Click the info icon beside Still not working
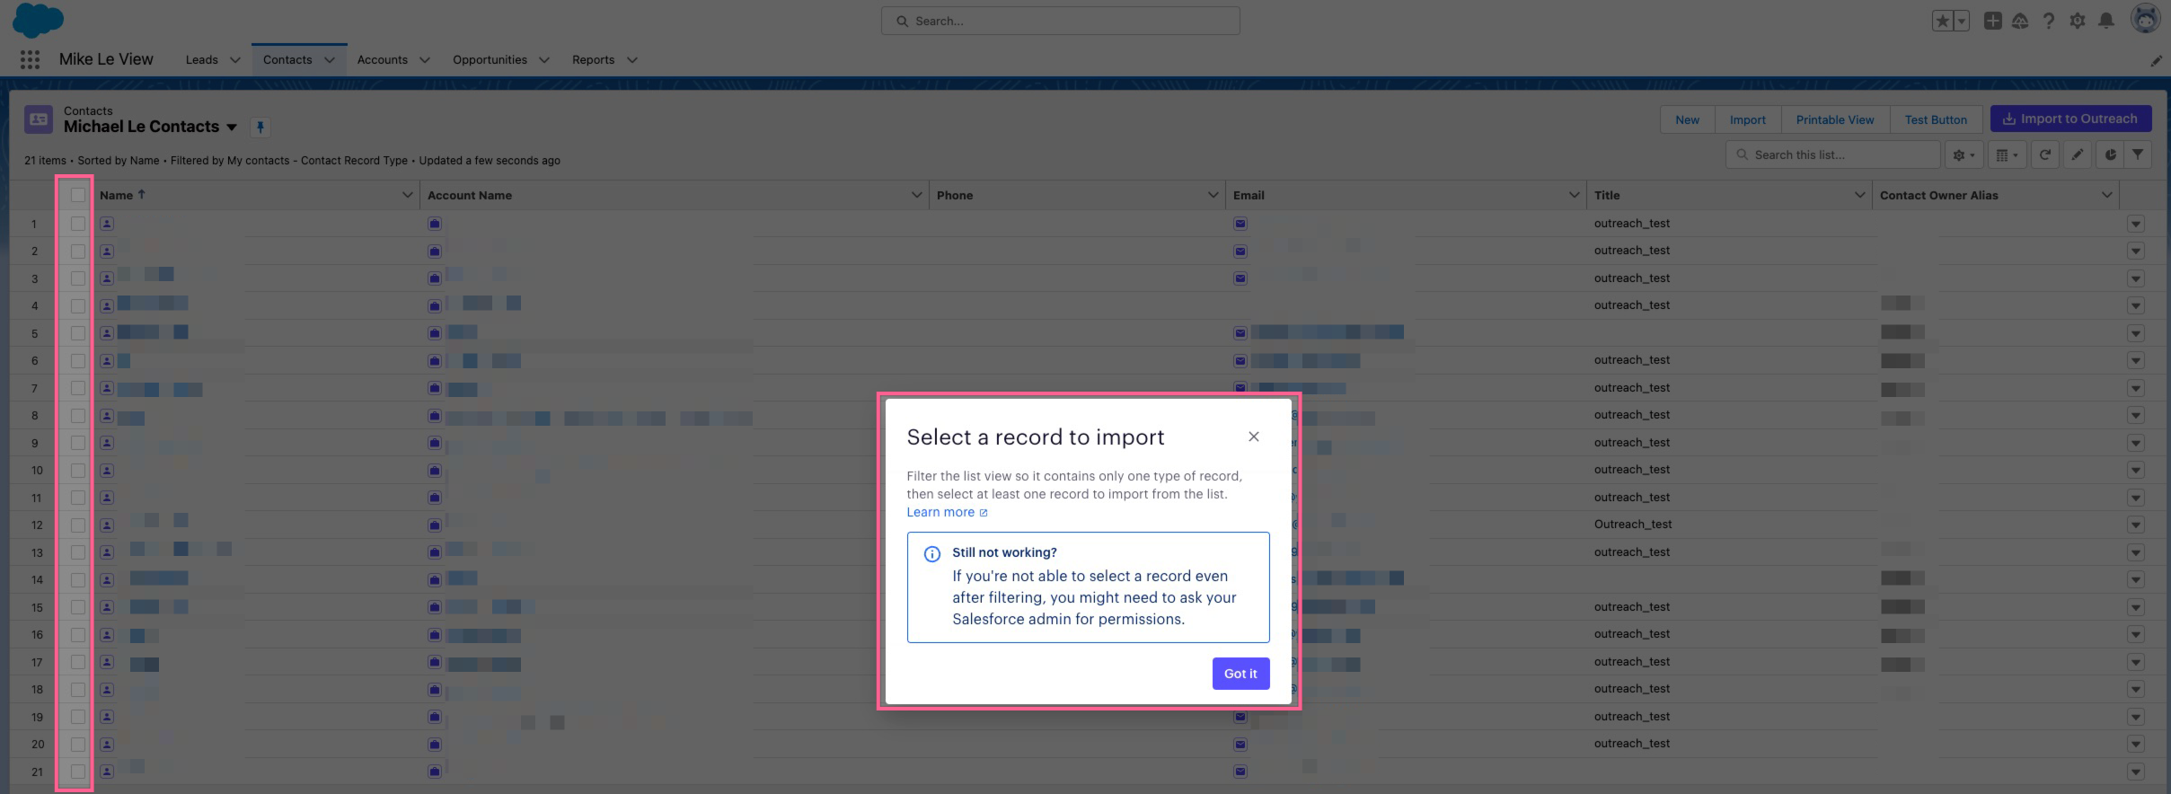This screenshot has width=2171, height=794. 932,554
